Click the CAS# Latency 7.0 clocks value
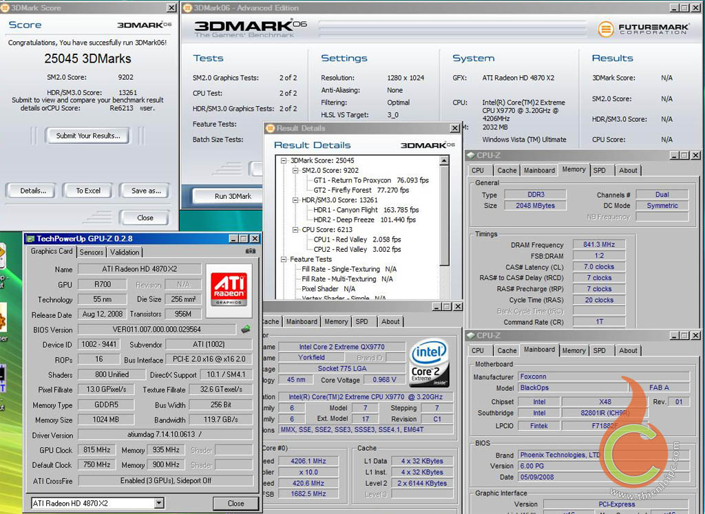The height and width of the screenshot is (514, 705). (x=599, y=266)
